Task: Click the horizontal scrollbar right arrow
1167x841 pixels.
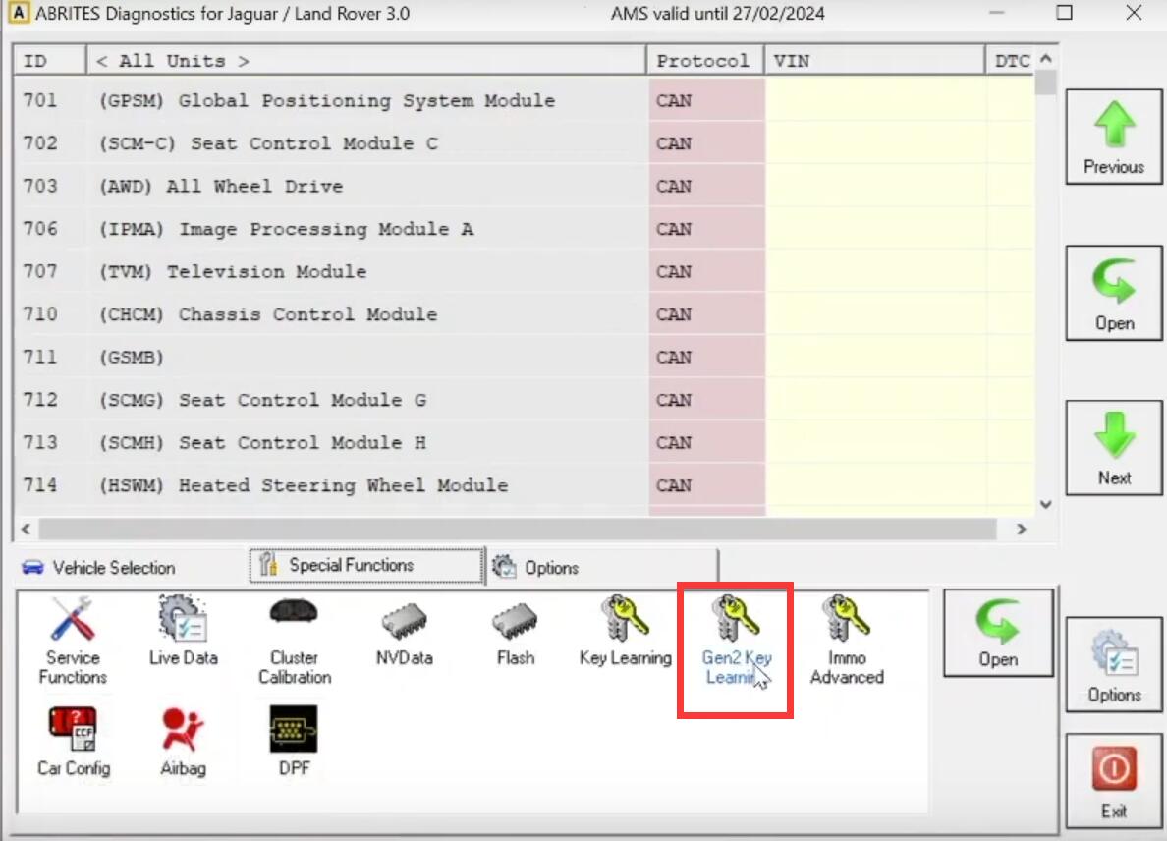Action: (1022, 530)
